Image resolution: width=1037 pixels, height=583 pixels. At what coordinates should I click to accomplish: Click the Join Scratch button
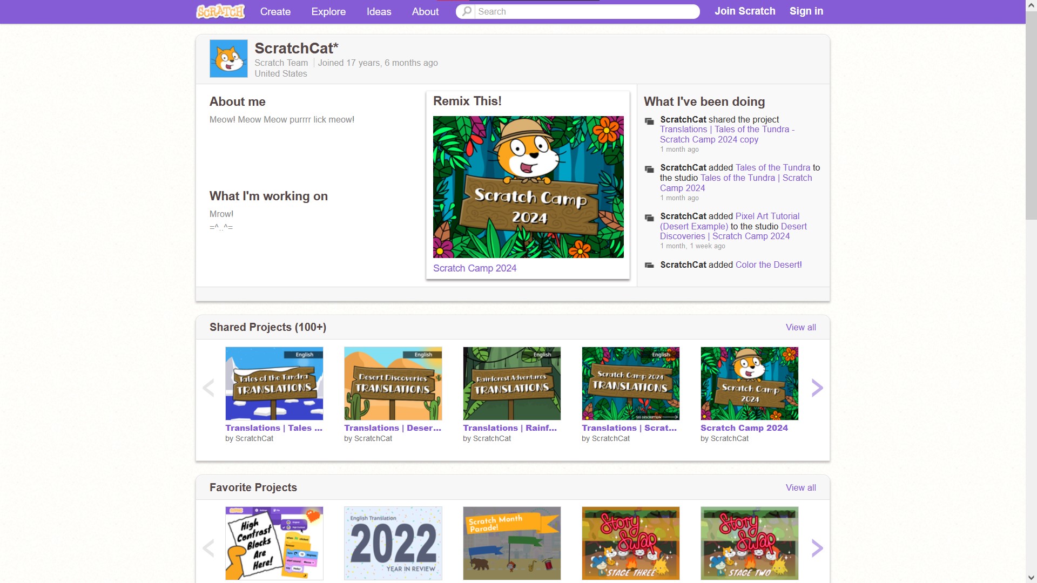tap(745, 11)
